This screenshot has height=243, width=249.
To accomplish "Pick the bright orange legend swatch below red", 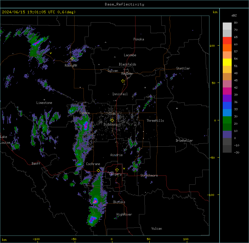I will 227,48.
